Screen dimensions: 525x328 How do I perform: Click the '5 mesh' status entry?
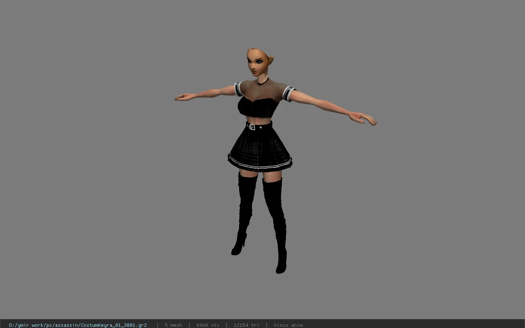pos(173,325)
